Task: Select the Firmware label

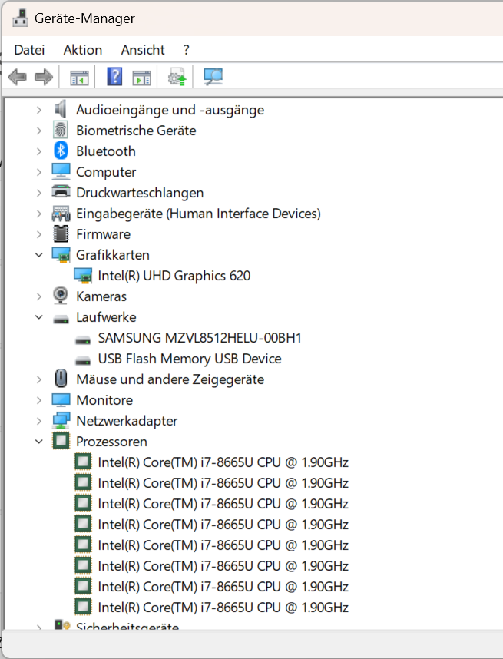Action: [104, 234]
